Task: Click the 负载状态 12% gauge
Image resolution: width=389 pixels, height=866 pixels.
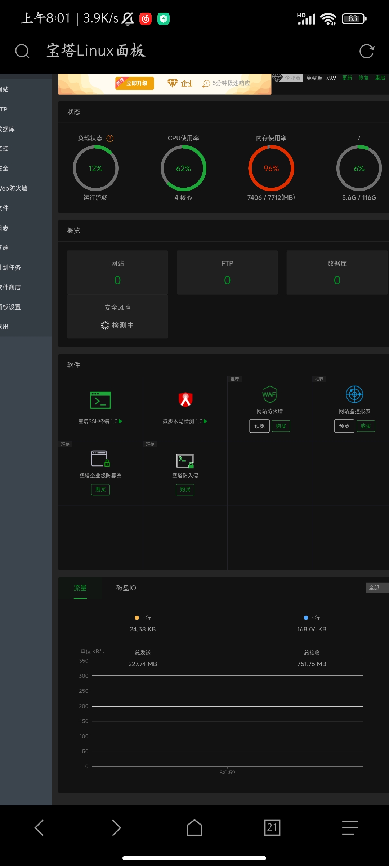Action: pyautogui.click(x=95, y=168)
